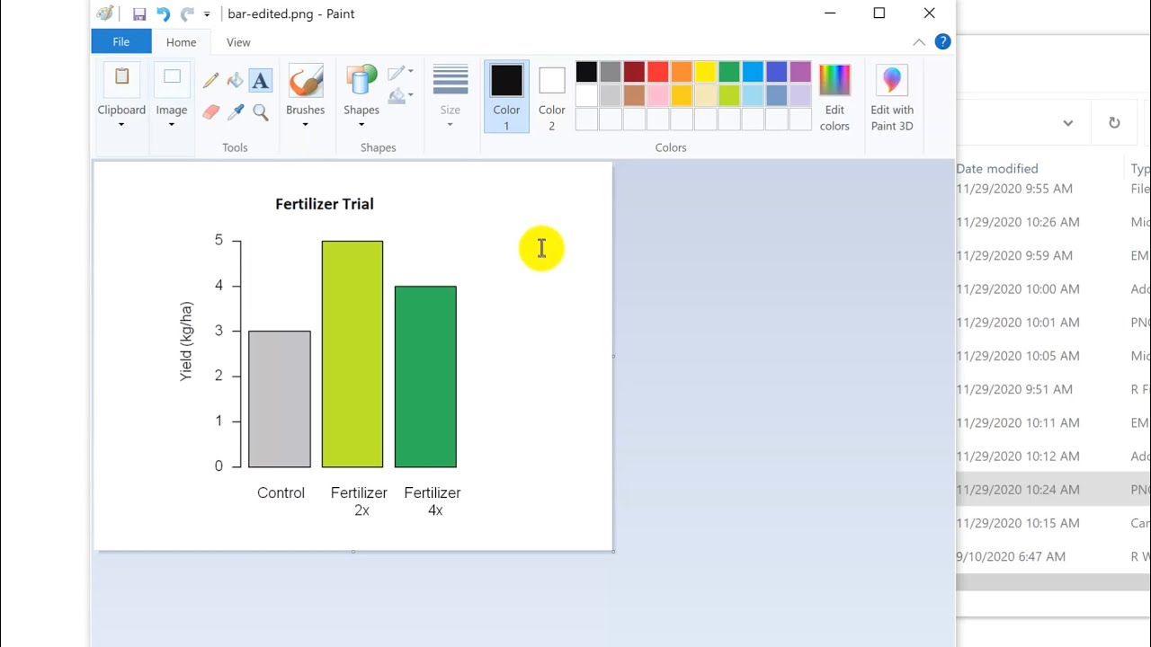Select the Pencil tool

click(210, 81)
